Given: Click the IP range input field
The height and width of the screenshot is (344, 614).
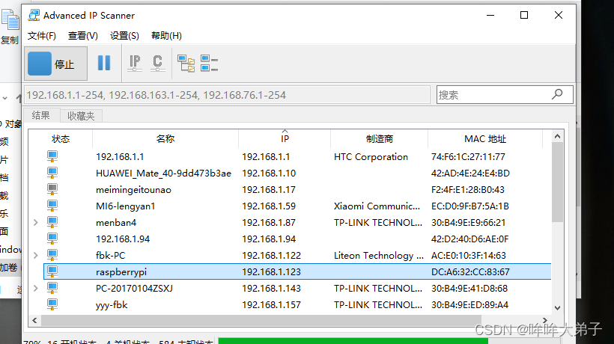Looking at the screenshot, I should [227, 95].
